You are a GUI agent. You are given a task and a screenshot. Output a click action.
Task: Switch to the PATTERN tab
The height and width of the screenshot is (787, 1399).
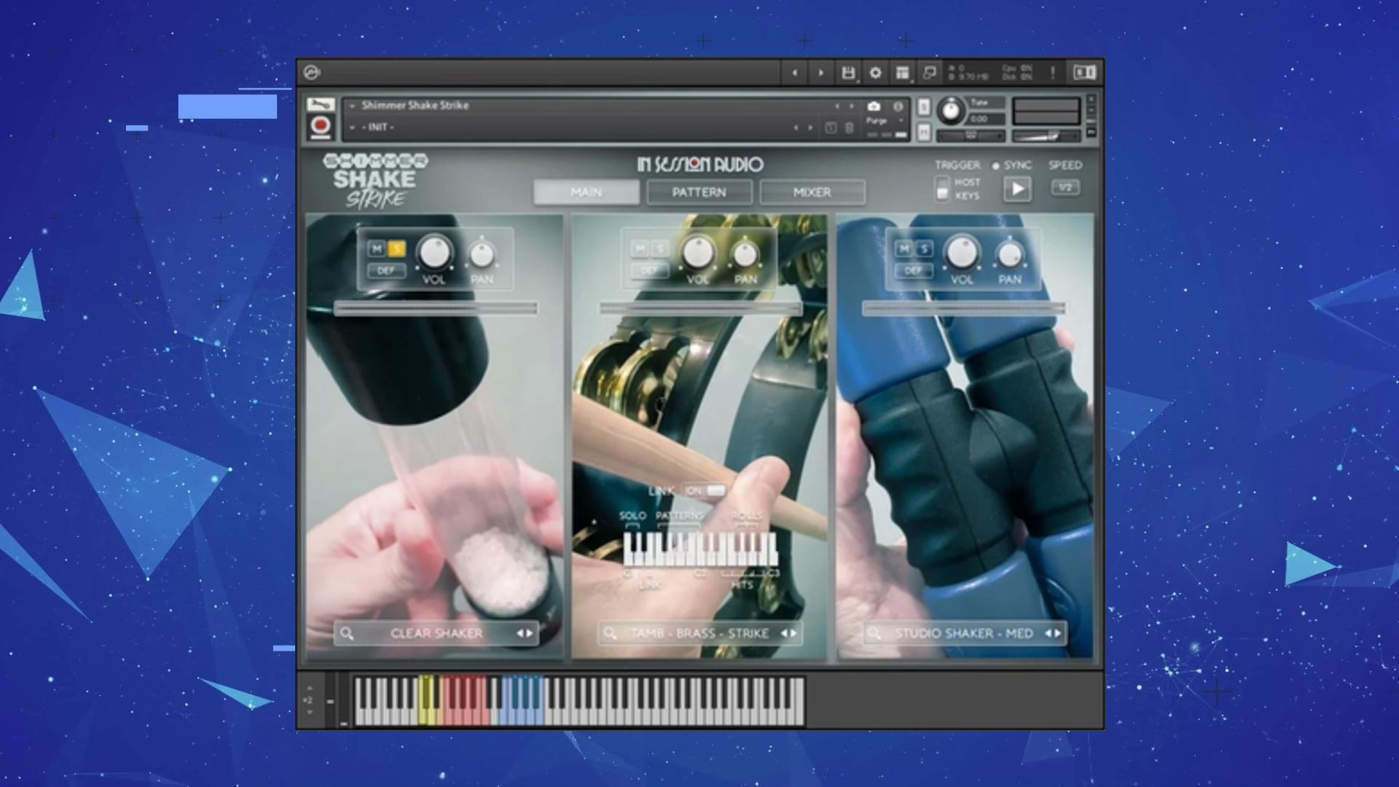699,192
